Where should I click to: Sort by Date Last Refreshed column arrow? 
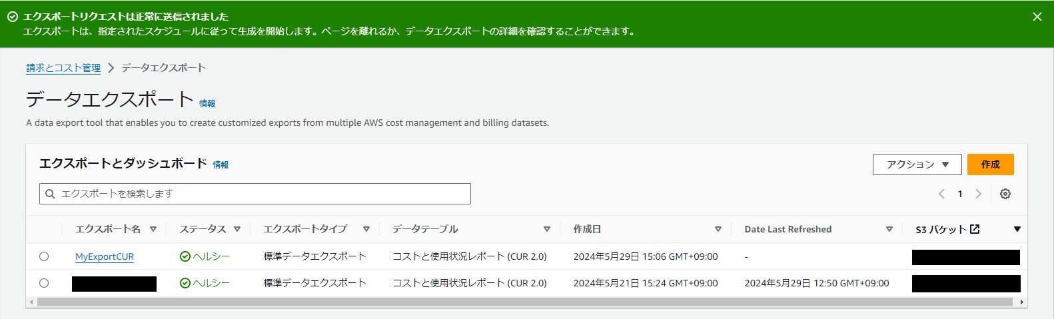click(889, 229)
